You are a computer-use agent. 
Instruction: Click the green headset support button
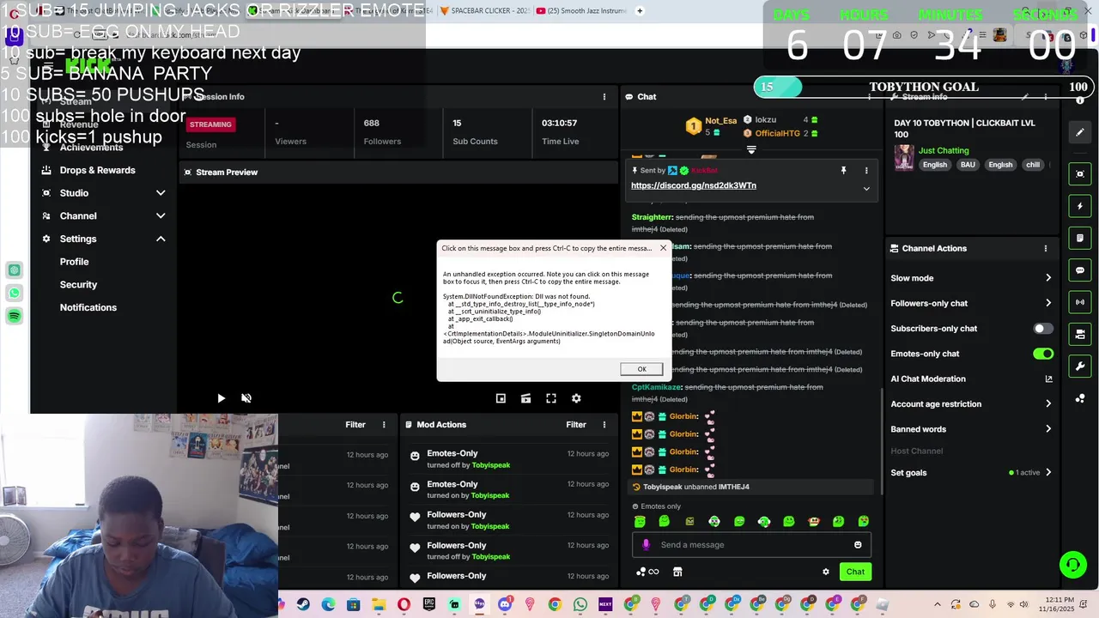pos(1072,565)
